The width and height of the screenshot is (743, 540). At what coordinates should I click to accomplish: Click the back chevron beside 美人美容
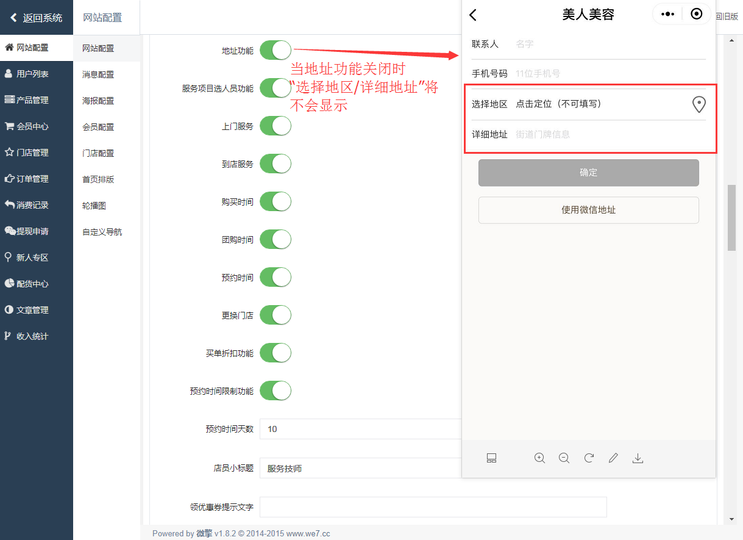473,15
